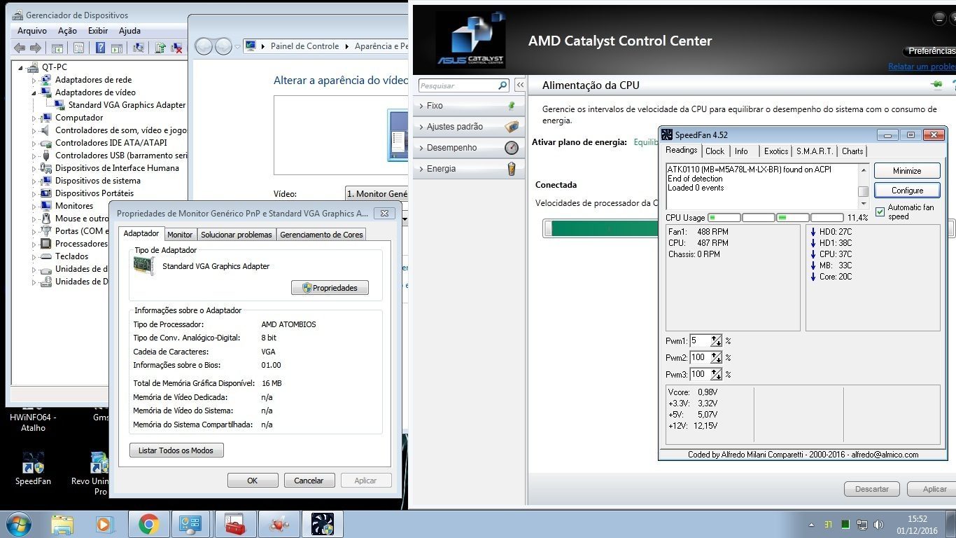Open the Exibir menu
Image resolution: width=956 pixels, height=538 pixels.
pyautogui.click(x=98, y=31)
